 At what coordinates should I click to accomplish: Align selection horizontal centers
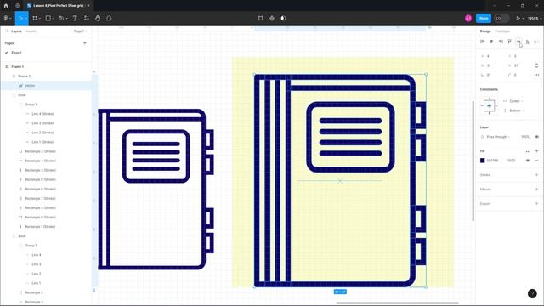coord(491,42)
